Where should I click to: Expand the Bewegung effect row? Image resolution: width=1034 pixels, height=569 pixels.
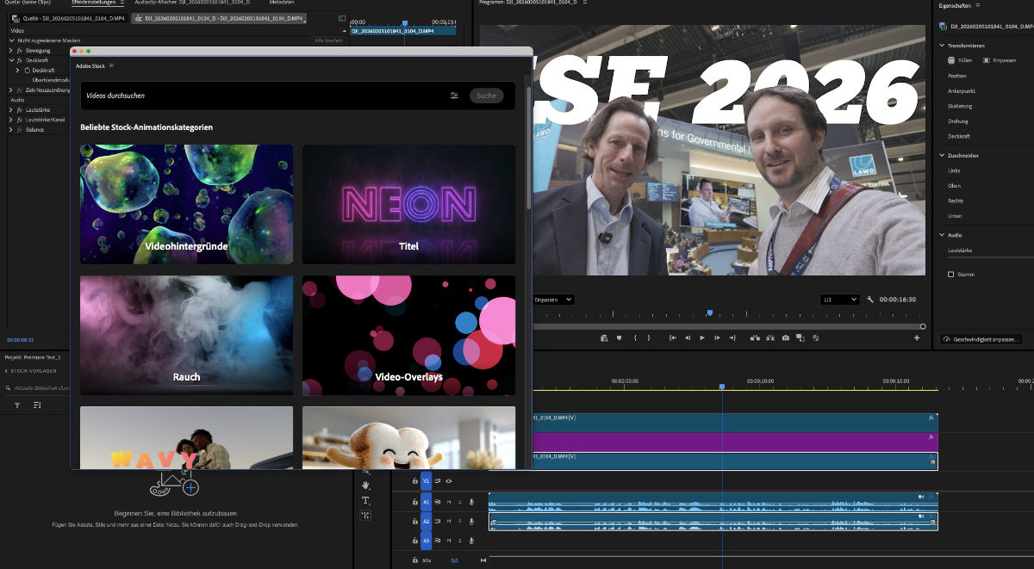[12, 51]
